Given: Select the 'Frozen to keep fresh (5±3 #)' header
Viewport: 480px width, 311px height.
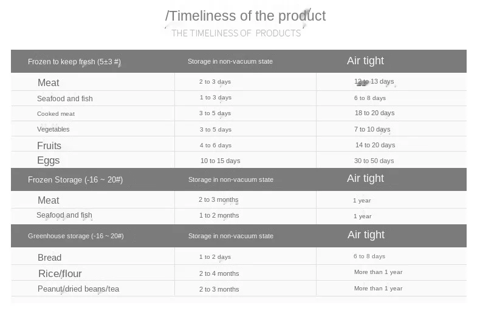Looking at the screenshot, I should pyautogui.click(x=74, y=62).
